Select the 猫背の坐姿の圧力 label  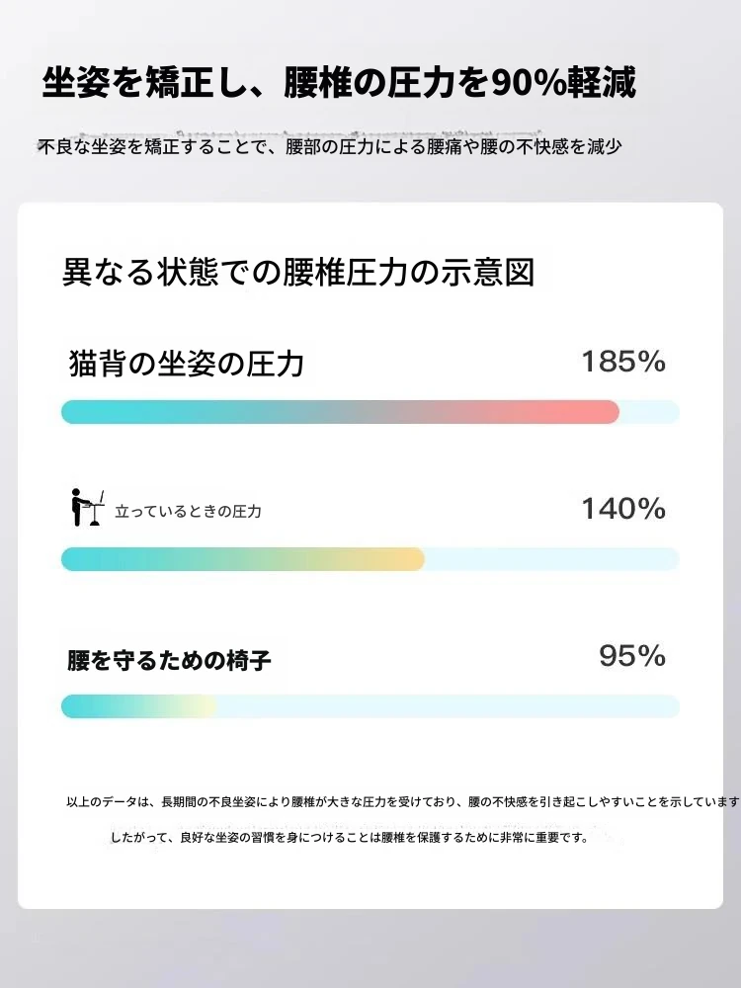tap(187, 364)
